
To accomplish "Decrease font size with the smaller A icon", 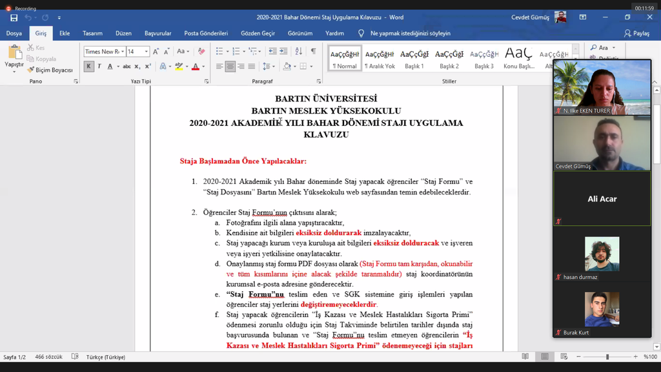I will [167, 52].
